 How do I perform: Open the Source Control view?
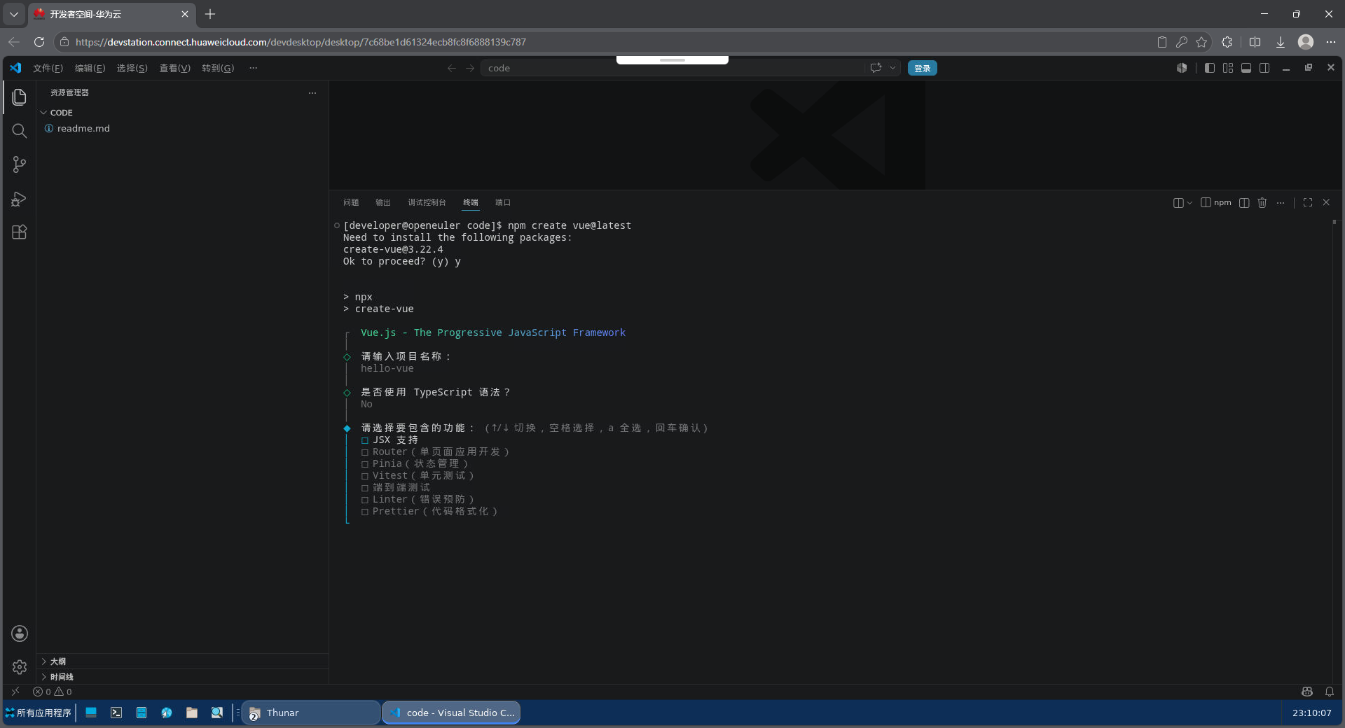point(19,164)
